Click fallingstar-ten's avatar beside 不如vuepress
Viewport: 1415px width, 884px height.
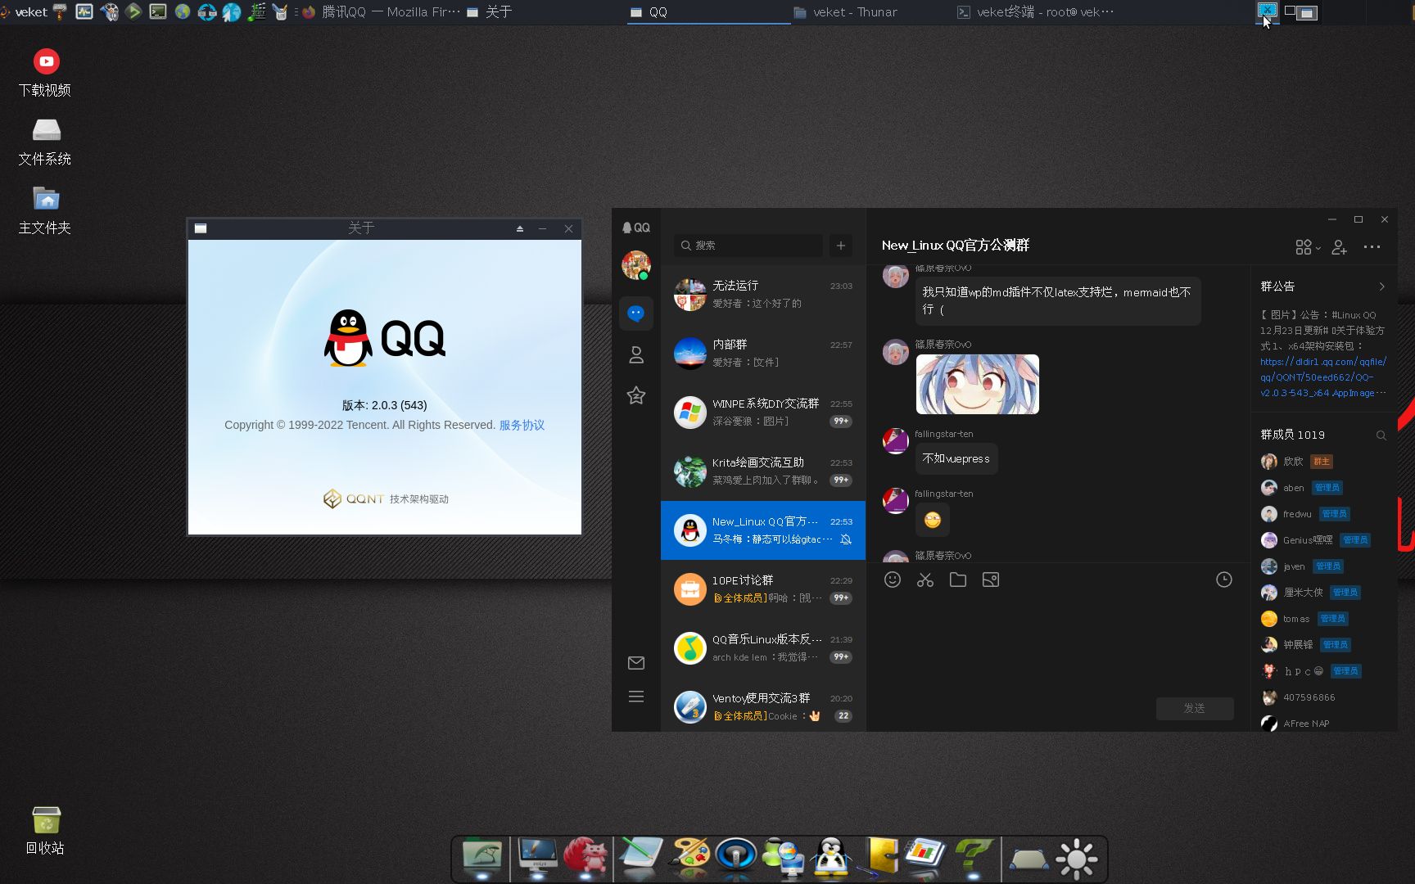tap(895, 442)
